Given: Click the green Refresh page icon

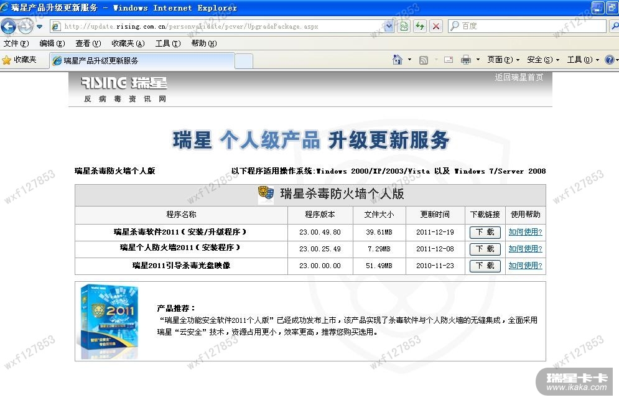Looking at the screenshot, I should (x=420, y=27).
